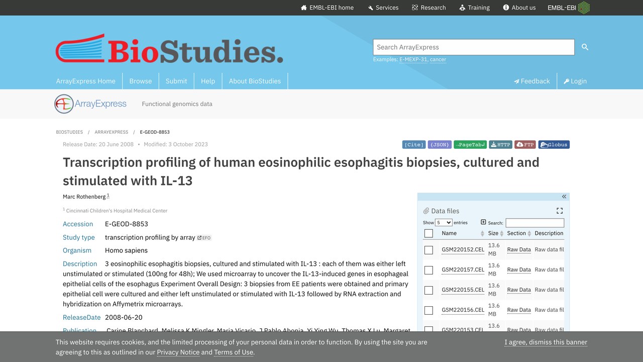Open the Privacy Notice link
This screenshot has width=643, height=362.
point(178,352)
